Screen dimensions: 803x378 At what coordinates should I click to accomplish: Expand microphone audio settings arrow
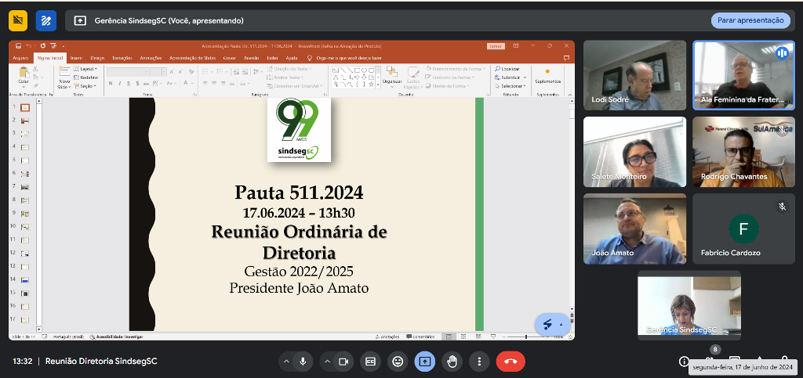285,362
